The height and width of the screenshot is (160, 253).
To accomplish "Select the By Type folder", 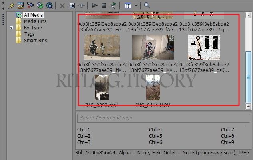I will (x=33, y=28).
